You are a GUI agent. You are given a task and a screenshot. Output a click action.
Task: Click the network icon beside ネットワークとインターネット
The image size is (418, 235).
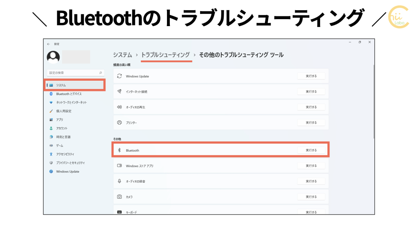pyautogui.click(x=51, y=102)
